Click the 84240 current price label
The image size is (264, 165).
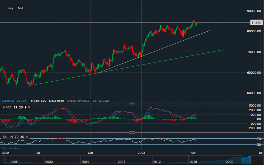[x=254, y=23]
